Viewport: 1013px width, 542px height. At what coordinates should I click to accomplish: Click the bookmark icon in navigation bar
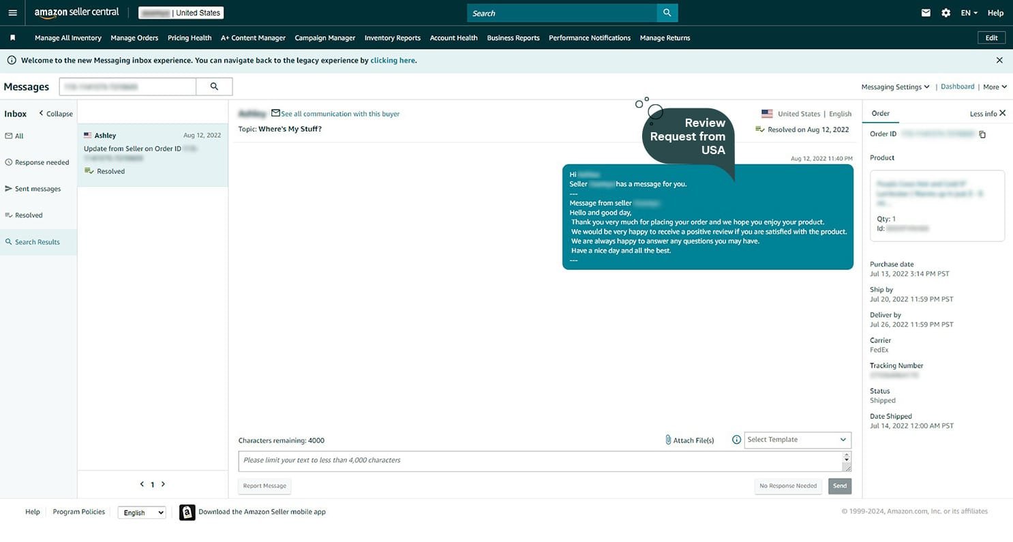(x=12, y=38)
